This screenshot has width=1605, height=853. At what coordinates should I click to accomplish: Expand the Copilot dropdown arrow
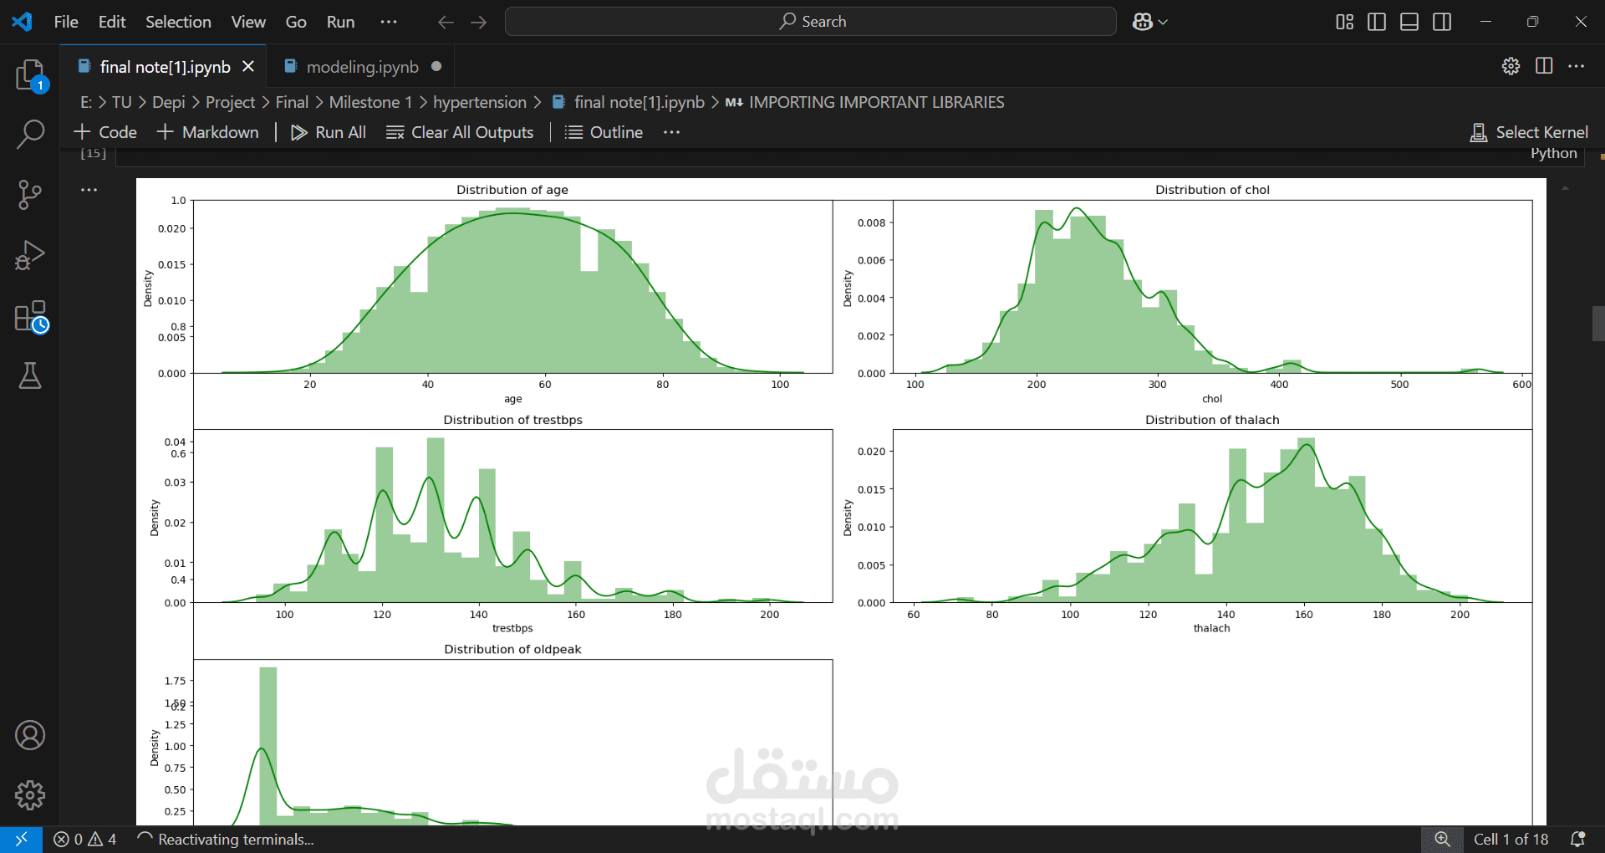click(1163, 22)
